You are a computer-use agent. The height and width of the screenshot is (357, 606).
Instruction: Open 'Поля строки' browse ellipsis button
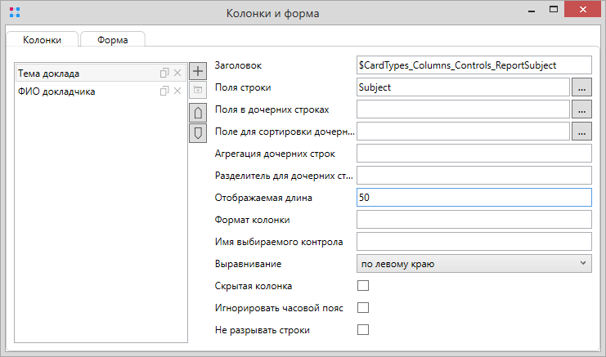(581, 87)
